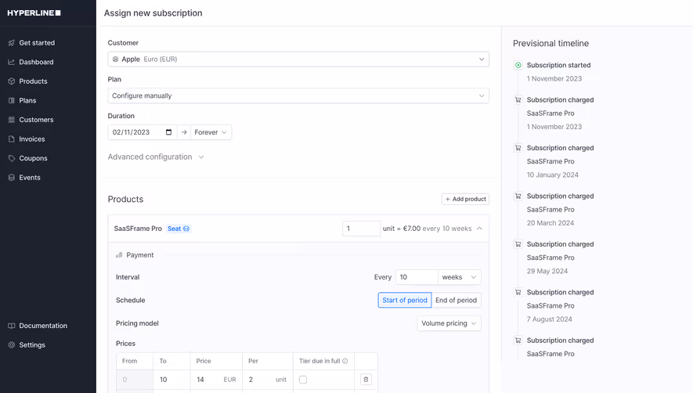Click the Customers people icon
693x393 pixels.
click(12, 120)
